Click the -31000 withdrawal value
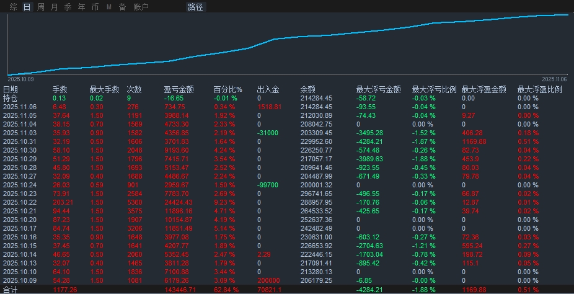Screen dimensions: 574x294 tap(268, 133)
